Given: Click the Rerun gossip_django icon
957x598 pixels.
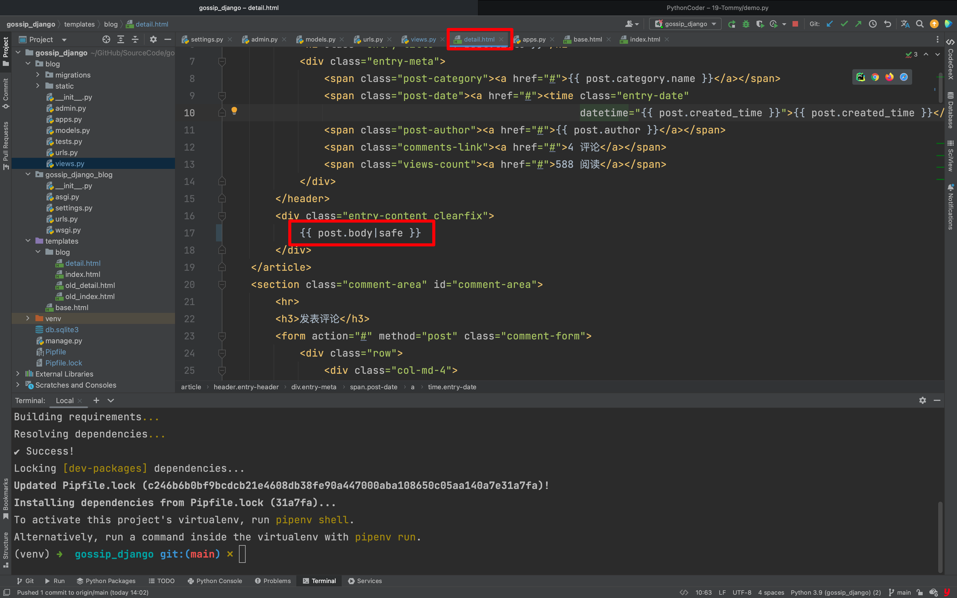Looking at the screenshot, I should pos(732,24).
